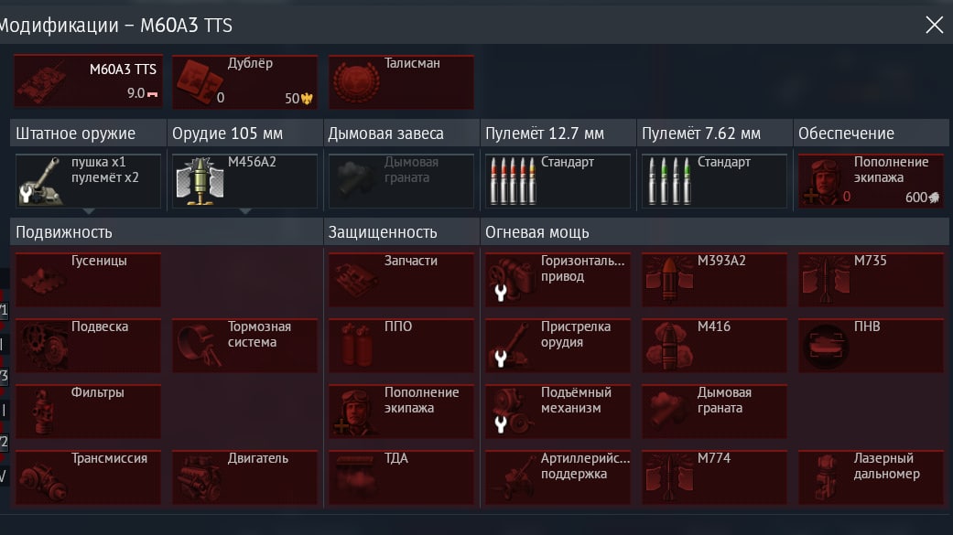Select the Дымовая граната smoke screen slot
This screenshot has height=535, width=953.
[401, 181]
